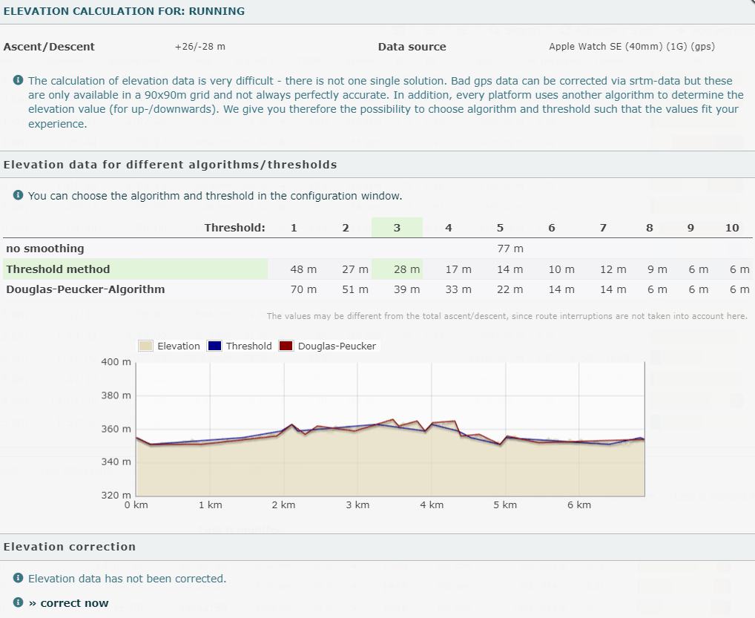Click the "400 m" y-axis label
Screen dimensions: 755x618
point(116,362)
